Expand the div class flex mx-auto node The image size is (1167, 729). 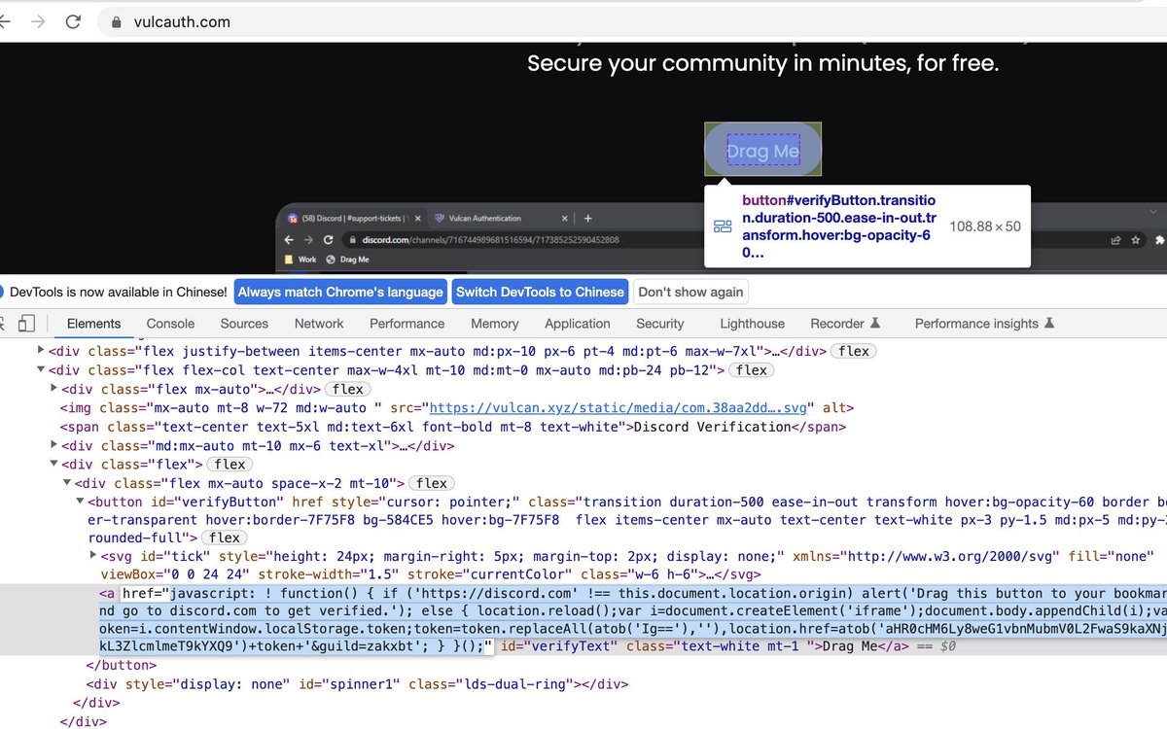tap(53, 389)
